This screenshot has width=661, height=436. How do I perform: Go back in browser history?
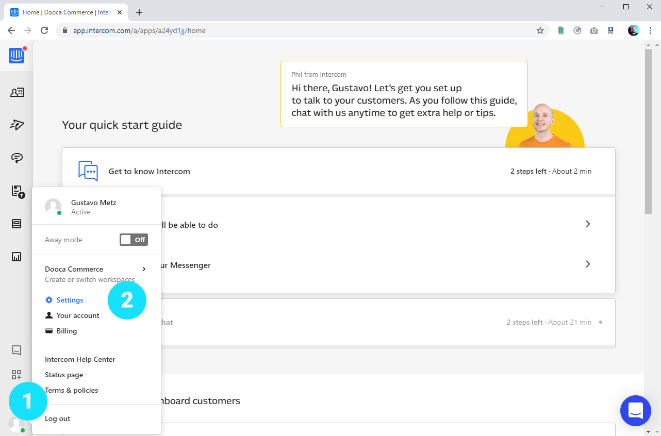(11, 30)
